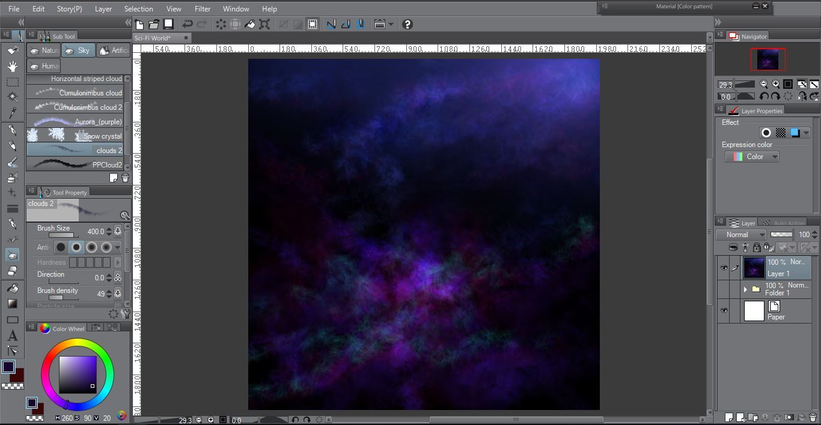The height and width of the screenshot is (425, 821).
Task: Open Layer color effect dropdown arrow
Action: click(806, 133)
